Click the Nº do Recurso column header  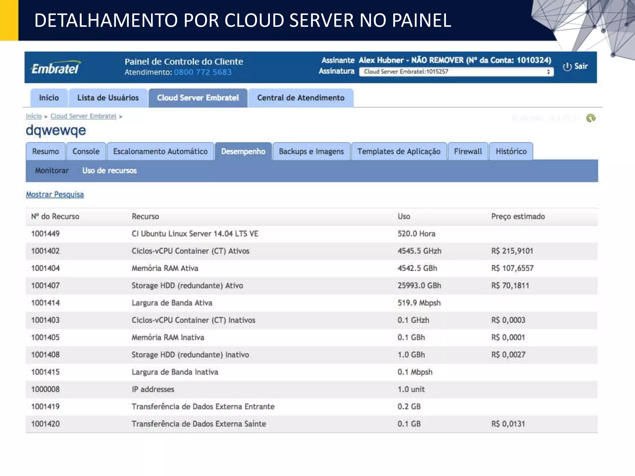[x=55, y=216]
